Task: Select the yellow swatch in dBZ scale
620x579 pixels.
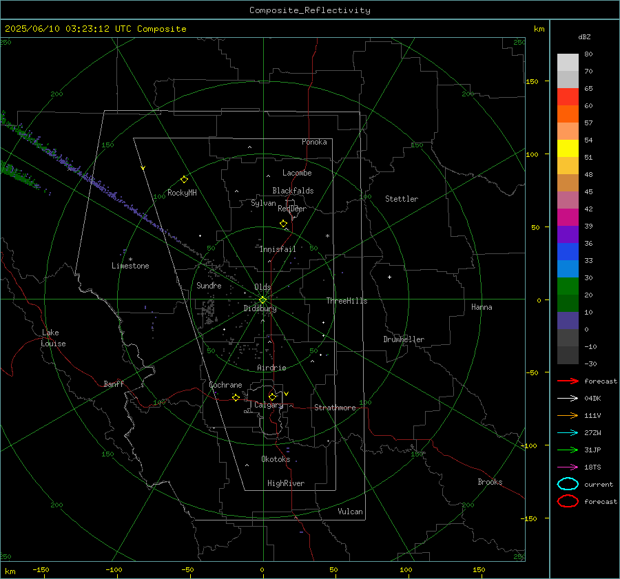Action: click(568, 149)
